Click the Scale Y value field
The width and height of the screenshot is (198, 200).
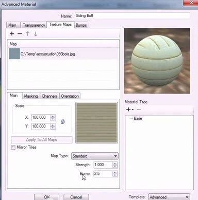41,126
